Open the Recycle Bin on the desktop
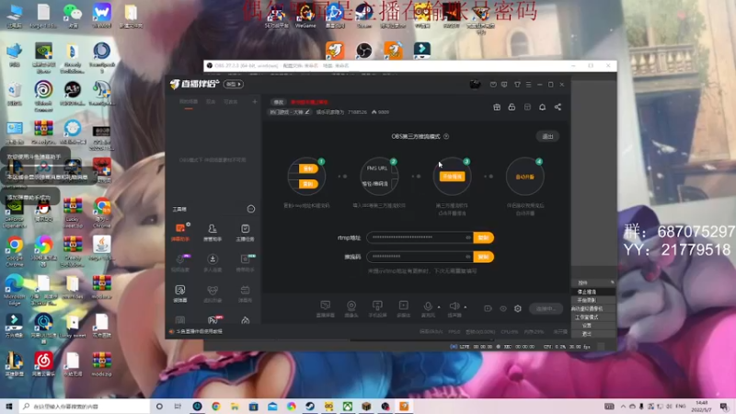This screenshot has height=414, width=736. point(15,94)
